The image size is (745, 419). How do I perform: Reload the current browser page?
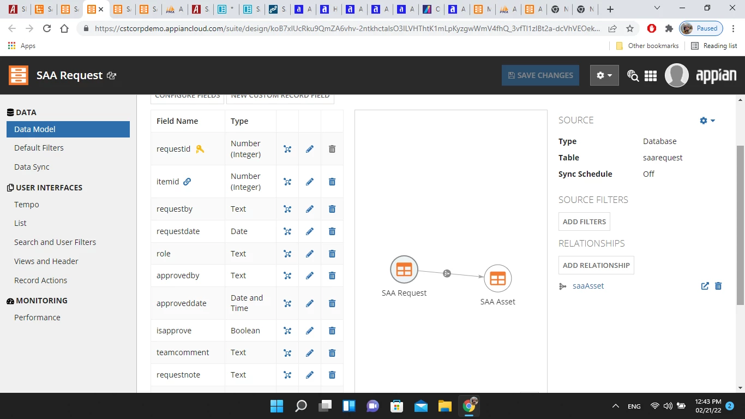(x=47, y=28)
